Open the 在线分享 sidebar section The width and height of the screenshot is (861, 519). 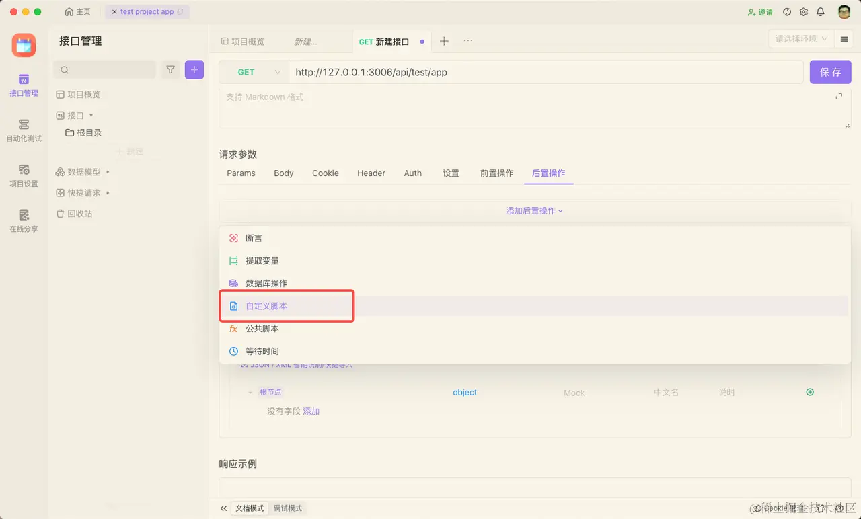[x=24, y=221]
